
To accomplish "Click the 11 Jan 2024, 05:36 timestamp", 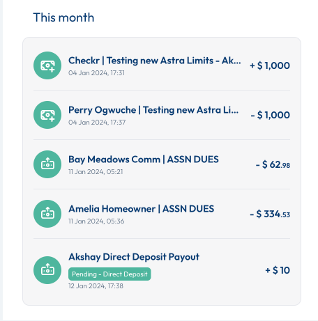I will [96, 221].
